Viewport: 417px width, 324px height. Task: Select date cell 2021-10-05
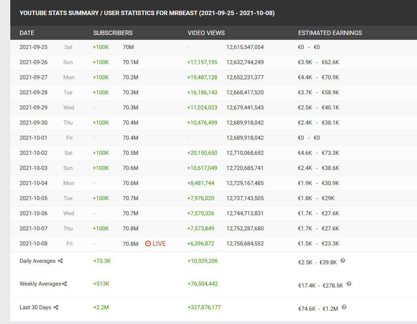[x=34, y=198]
